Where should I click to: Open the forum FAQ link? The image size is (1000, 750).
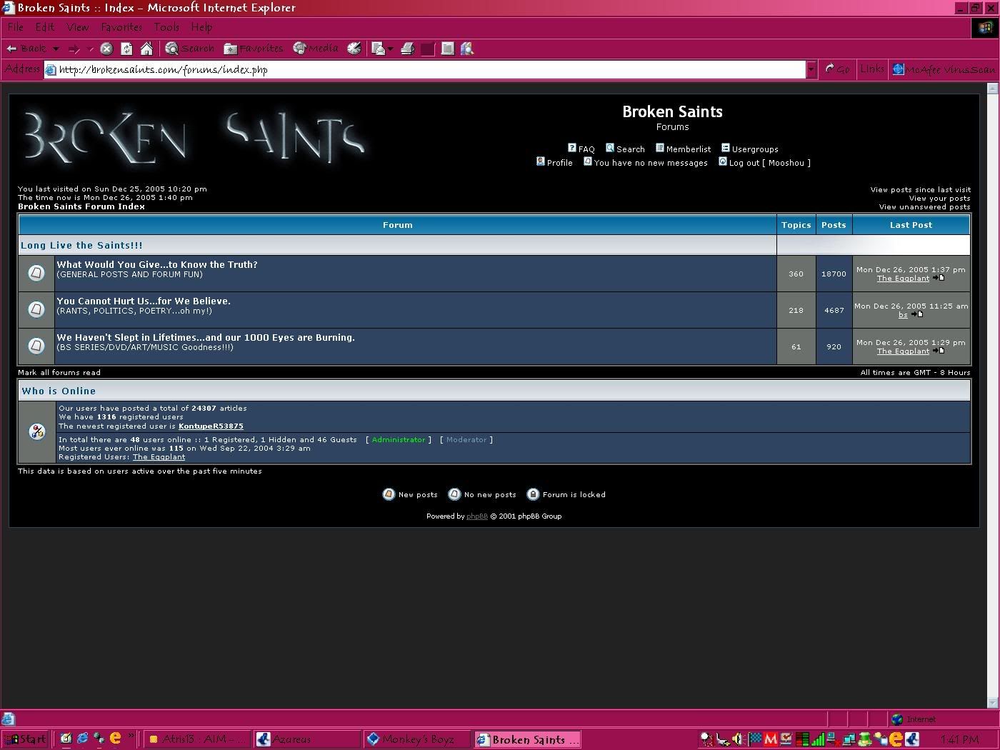[581, 149]
